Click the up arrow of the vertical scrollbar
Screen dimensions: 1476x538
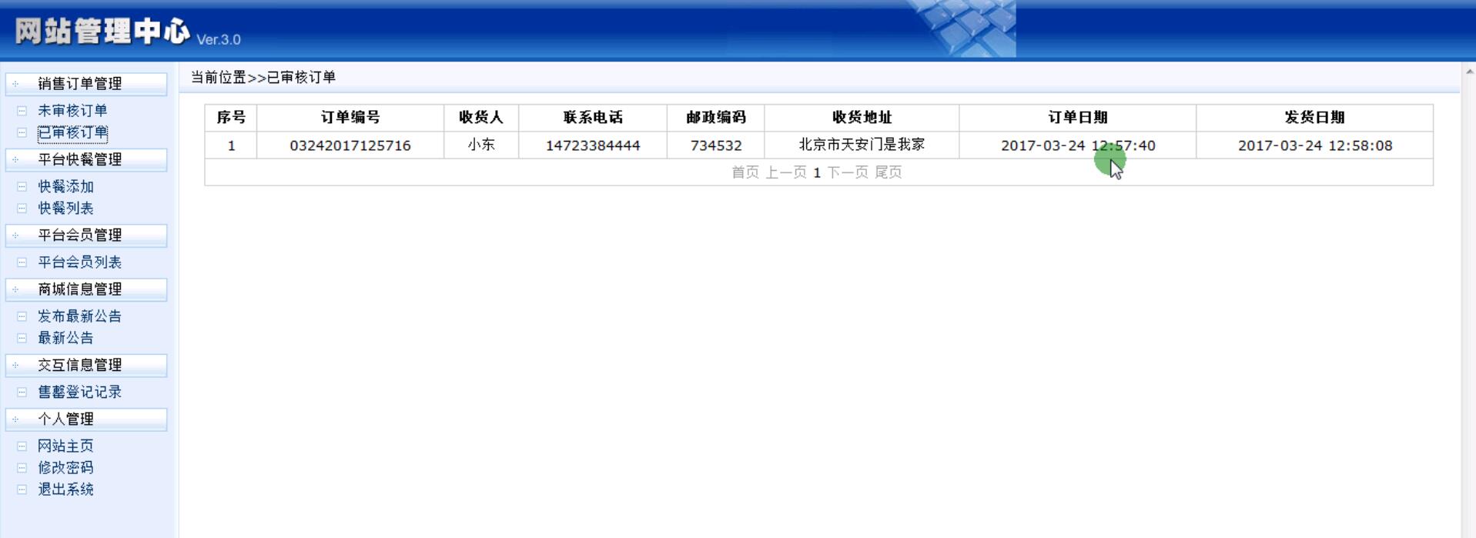[1468, 72]
